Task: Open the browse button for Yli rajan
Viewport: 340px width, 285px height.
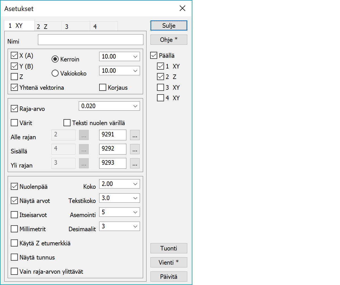Action: pos(135,163)
